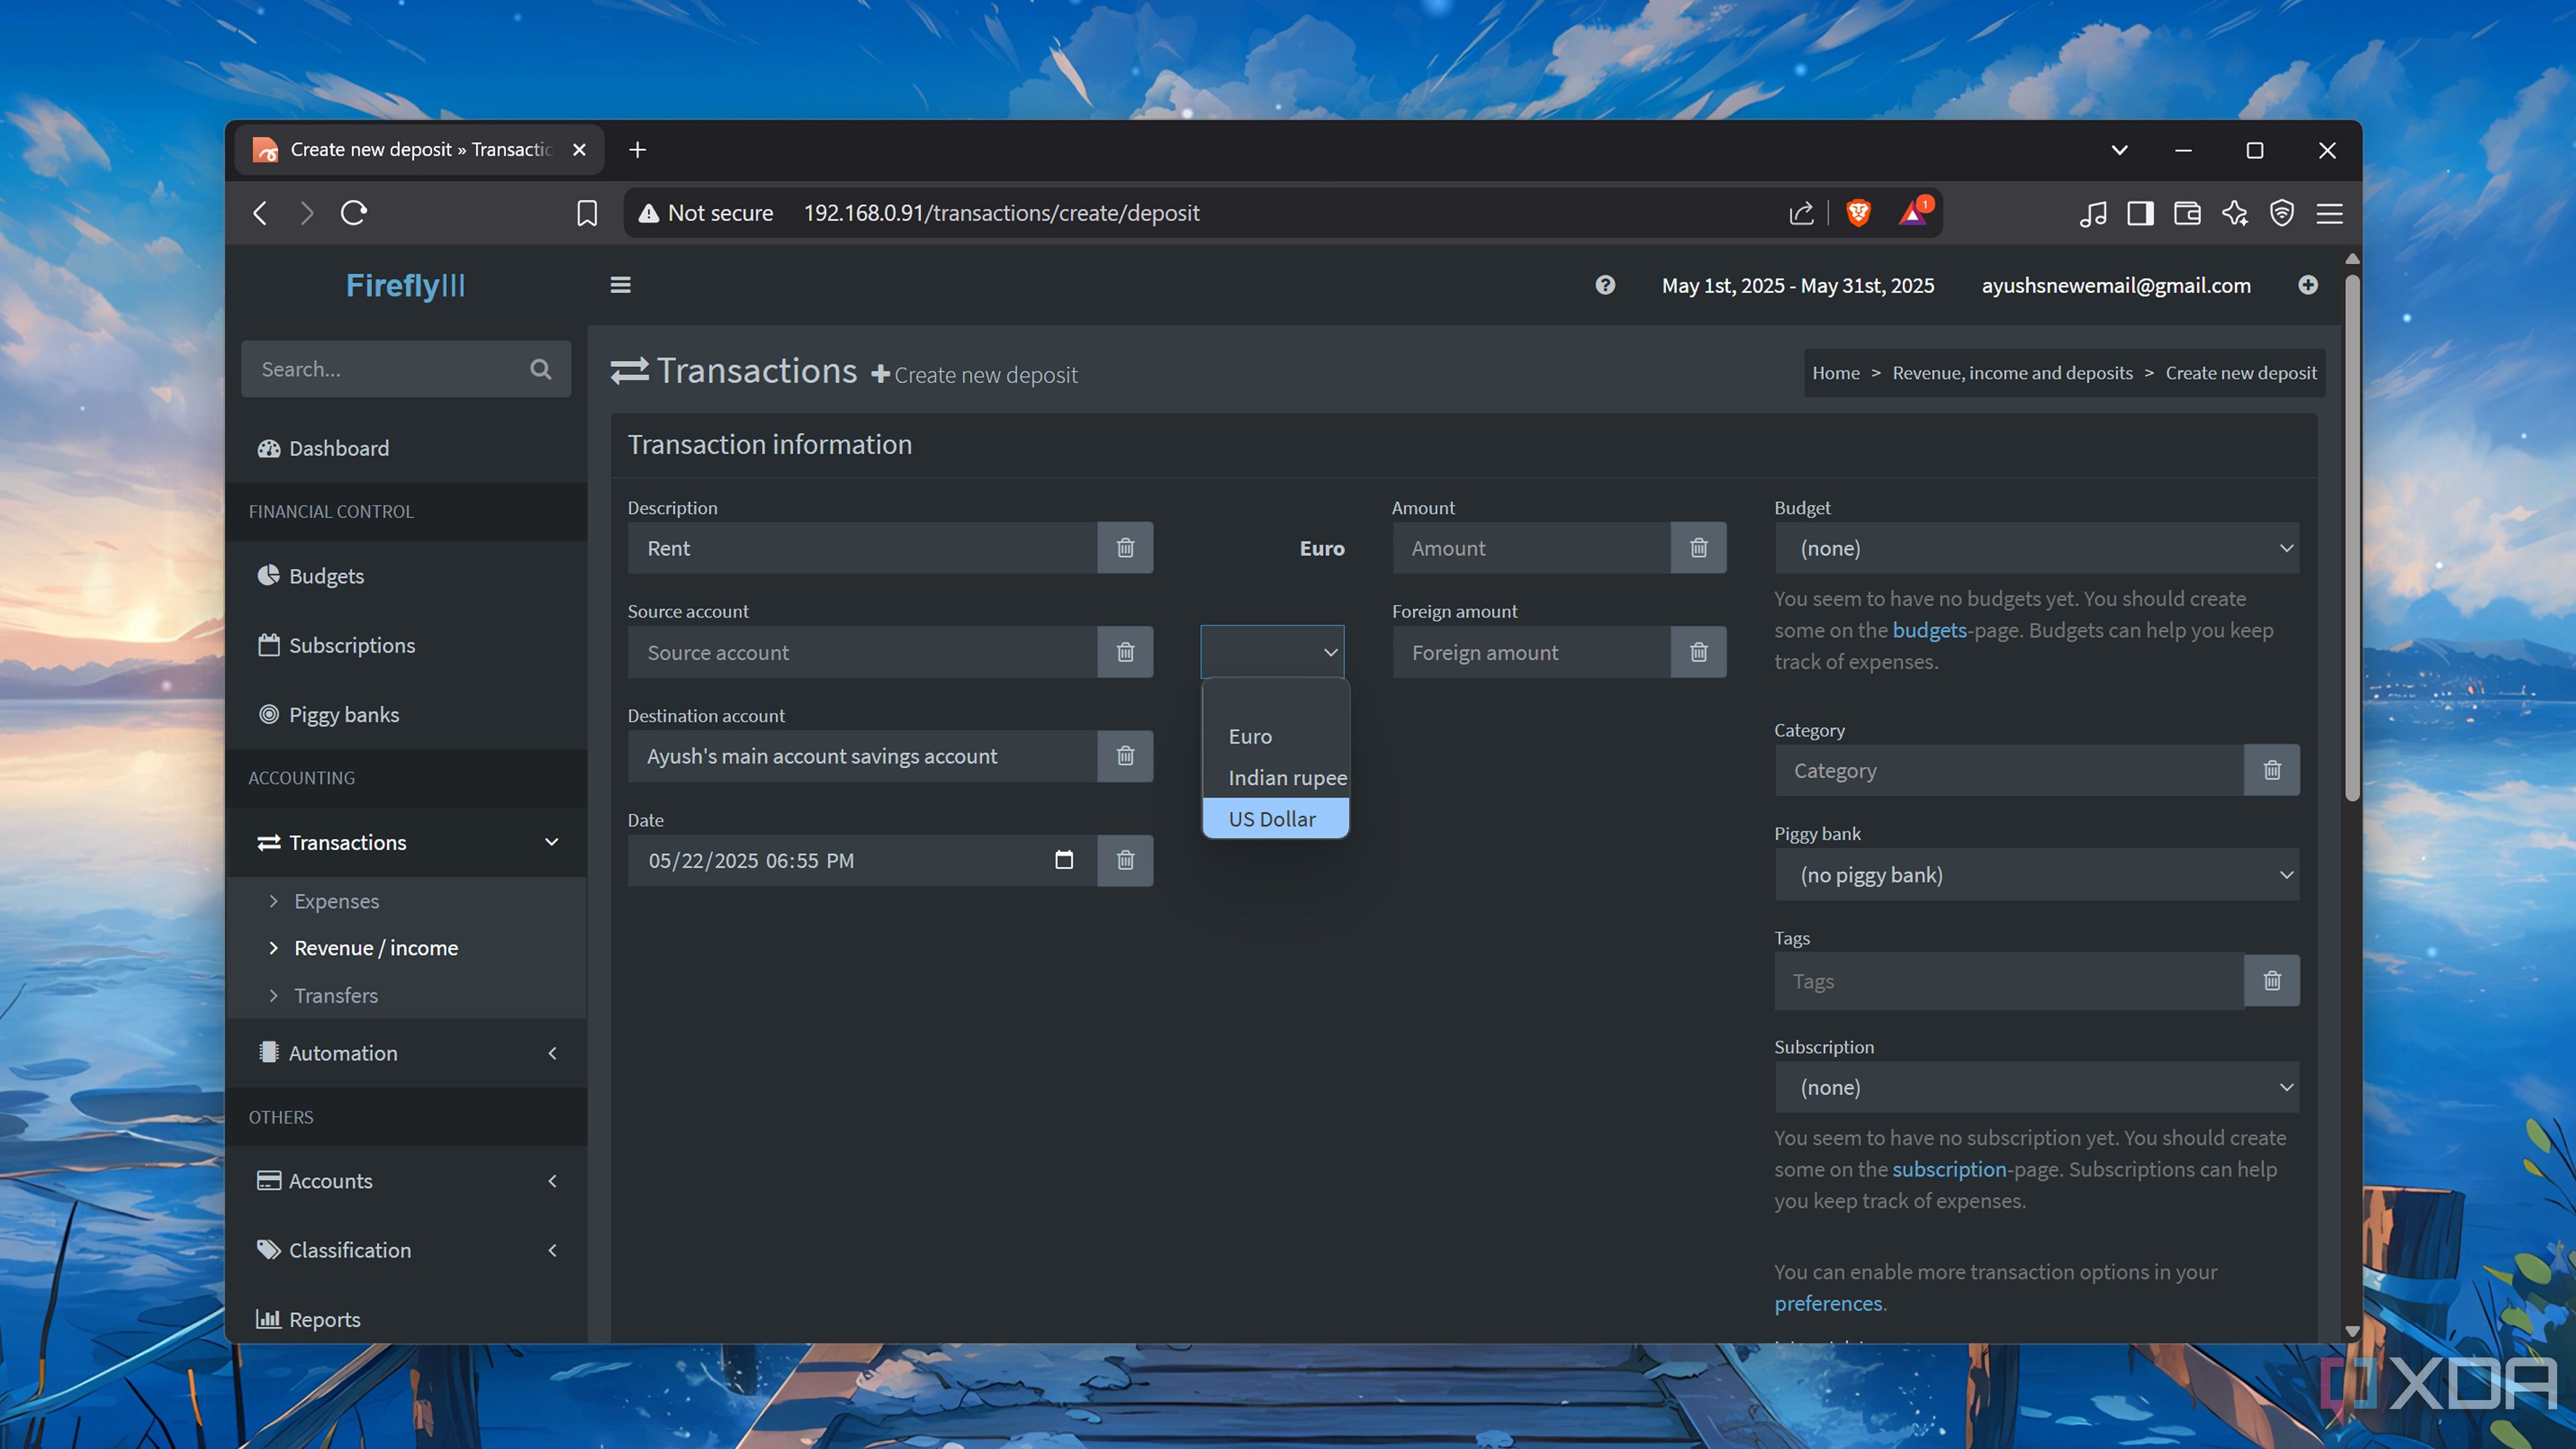
Task: Toggle the sidebar with hamburger icon
Action: click(620, 285)
